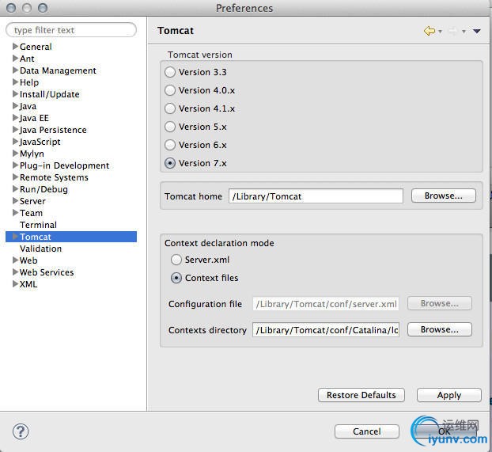The height and width of the screenshot is (452, 492).
Task: Expand the Install/Update node
Action: tap(15, 94)
